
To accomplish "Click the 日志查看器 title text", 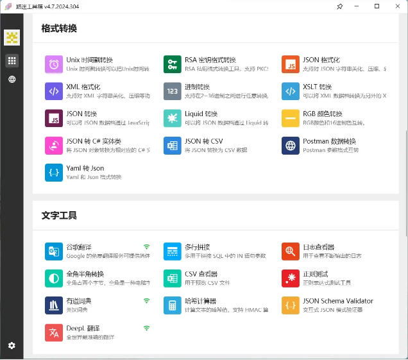I will pos(319,247).
